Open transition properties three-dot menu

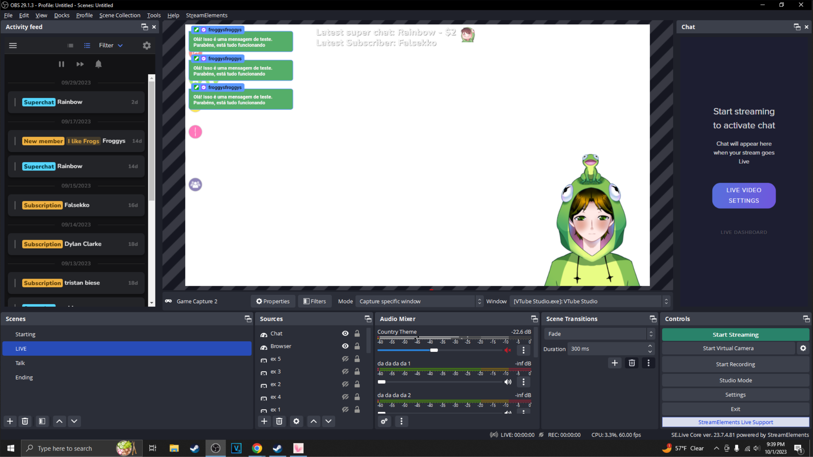coord(648,363)
